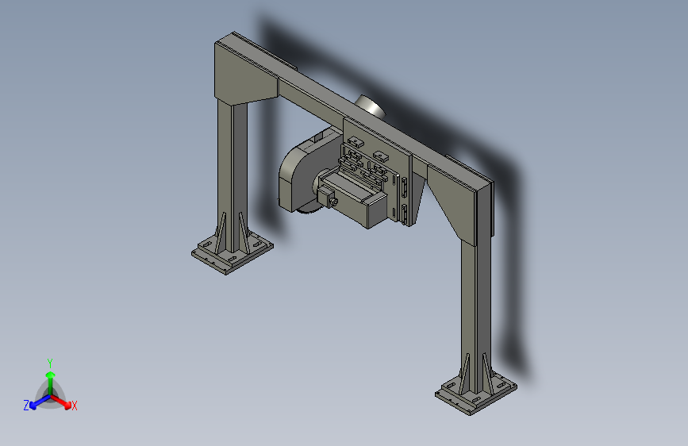Click the blue Z axis of the orientation triad

pyautogui.click(x=37, y=402)
